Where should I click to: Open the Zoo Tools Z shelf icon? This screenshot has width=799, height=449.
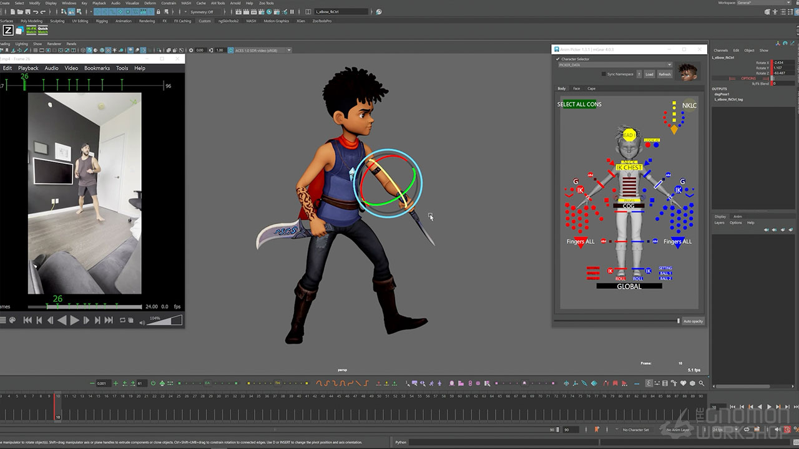pyautogui.click(x=8, y=30)
